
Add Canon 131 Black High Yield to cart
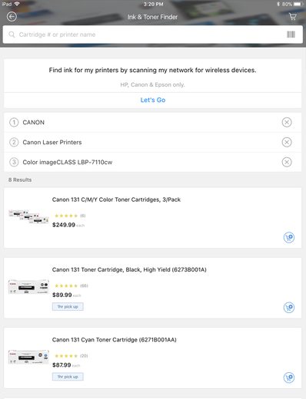(289, 308)
